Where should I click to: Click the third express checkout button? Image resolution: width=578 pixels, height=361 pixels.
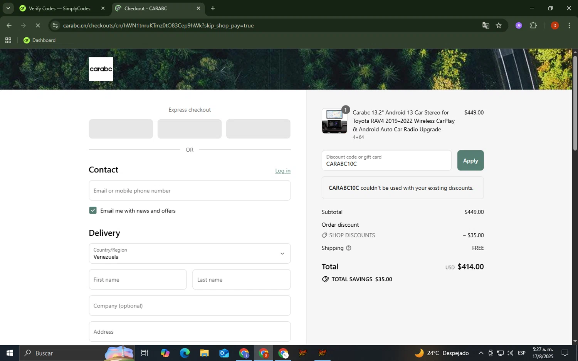[258, 129]
